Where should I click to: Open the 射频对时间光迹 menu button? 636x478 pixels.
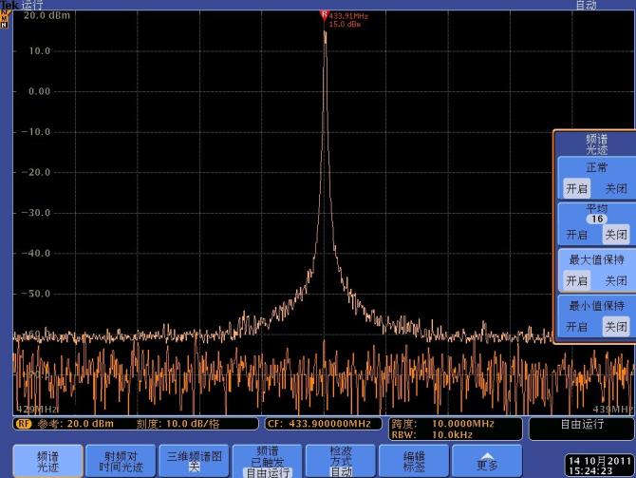pyautogui.click(x=121, y=461)
